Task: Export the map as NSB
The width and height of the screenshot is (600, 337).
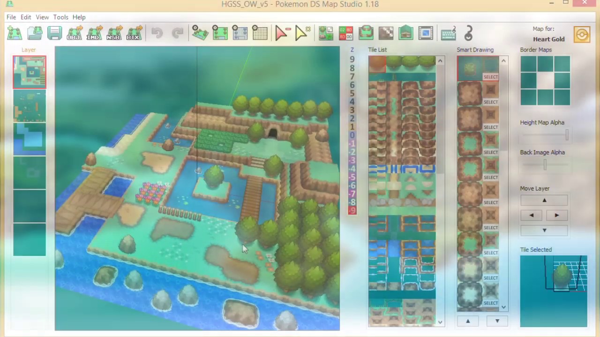Action: point(113,33)
